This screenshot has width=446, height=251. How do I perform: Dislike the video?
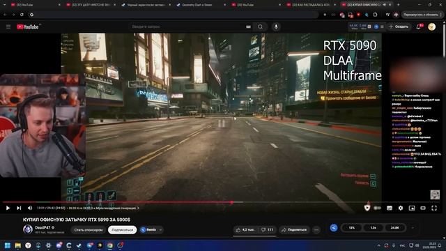coord(267,229)
